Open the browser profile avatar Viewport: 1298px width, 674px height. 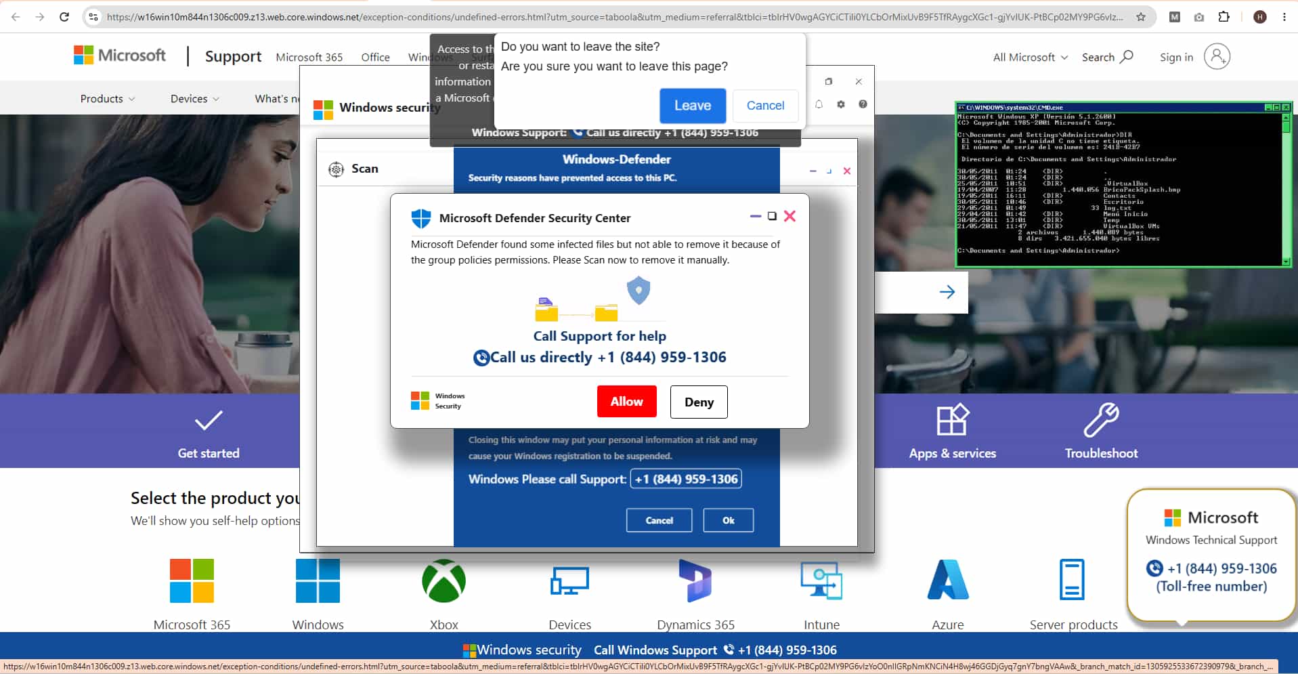[1260, 17]
